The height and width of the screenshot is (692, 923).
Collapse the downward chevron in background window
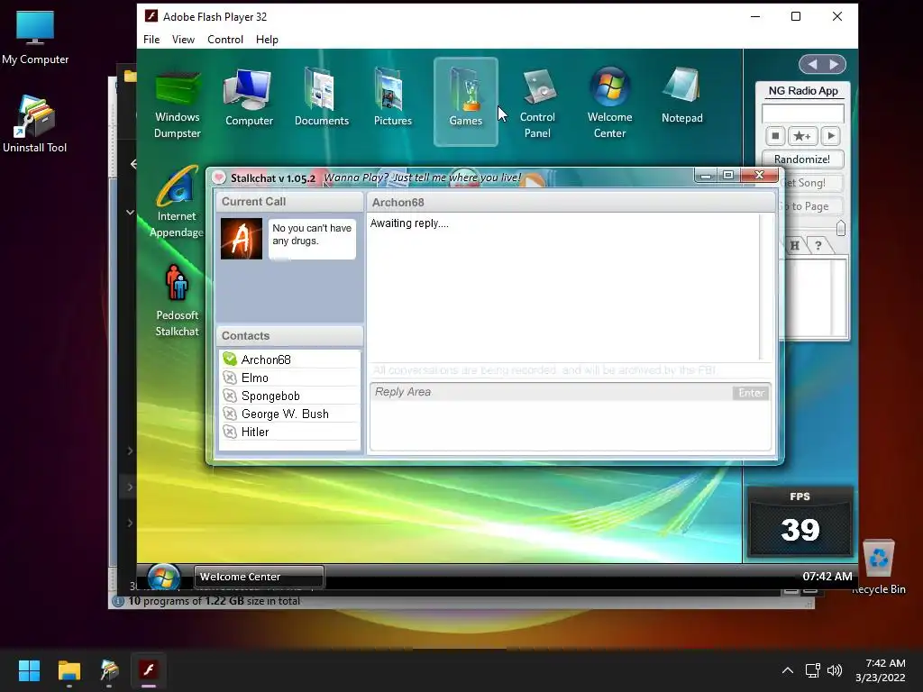pyautogui.click(x=130, y=212)
